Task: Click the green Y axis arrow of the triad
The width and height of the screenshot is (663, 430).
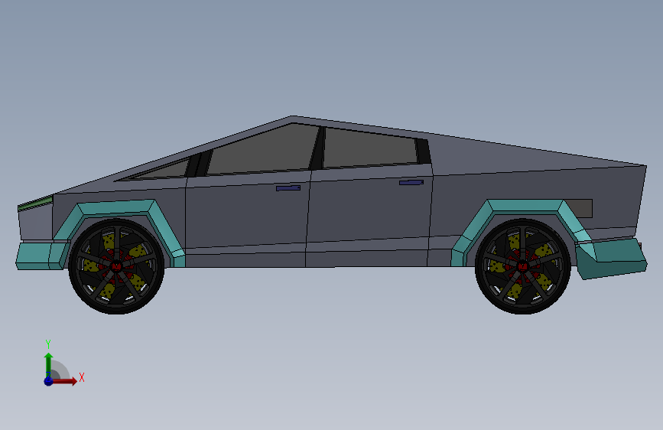Action: click(49, 364)
